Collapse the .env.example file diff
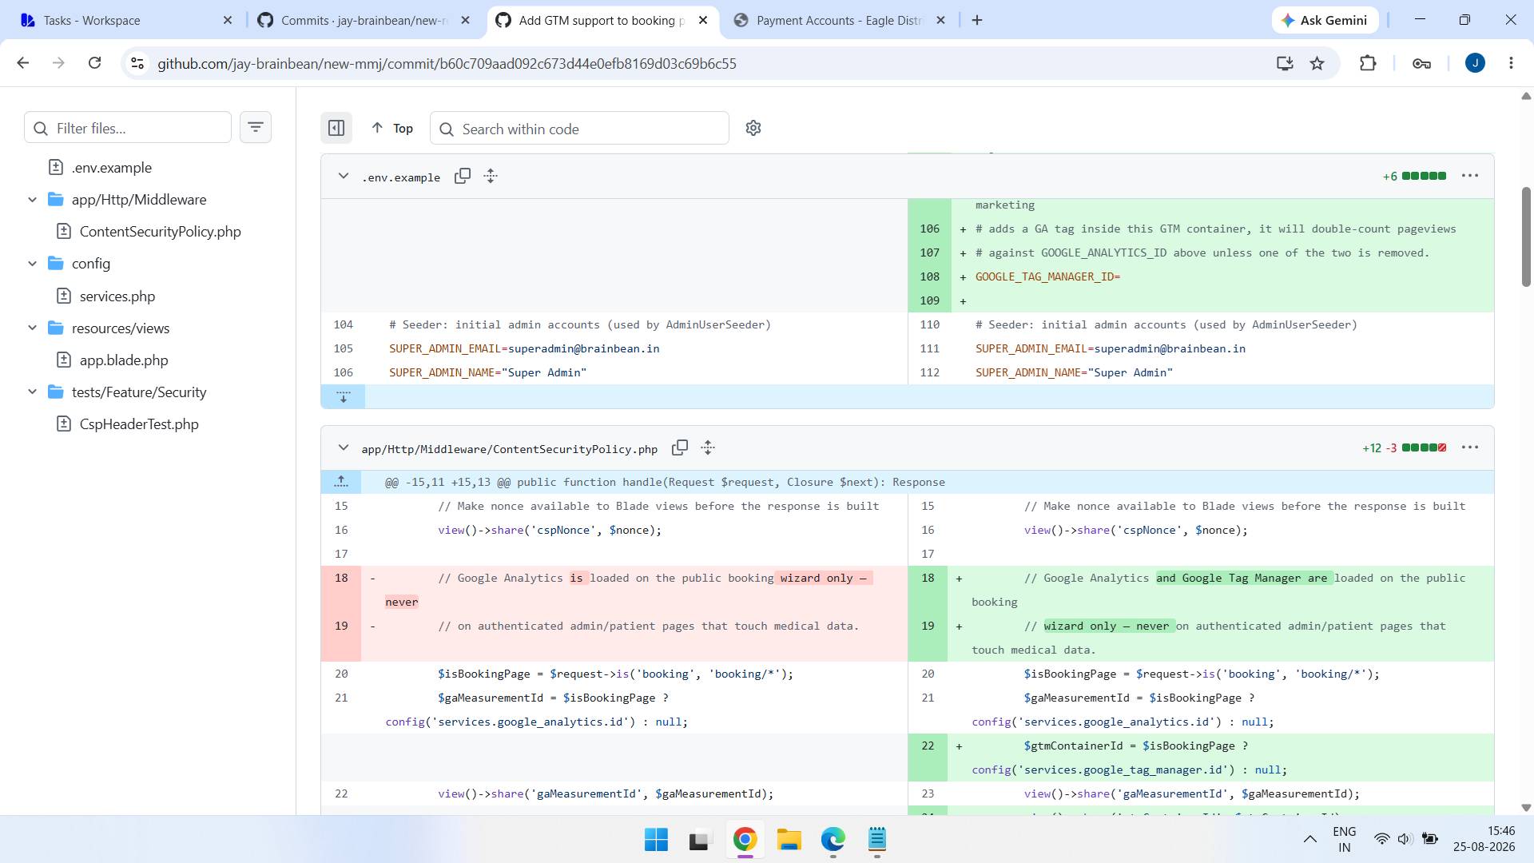Viewport: 1534px width, 863px height. pos(343,176)
